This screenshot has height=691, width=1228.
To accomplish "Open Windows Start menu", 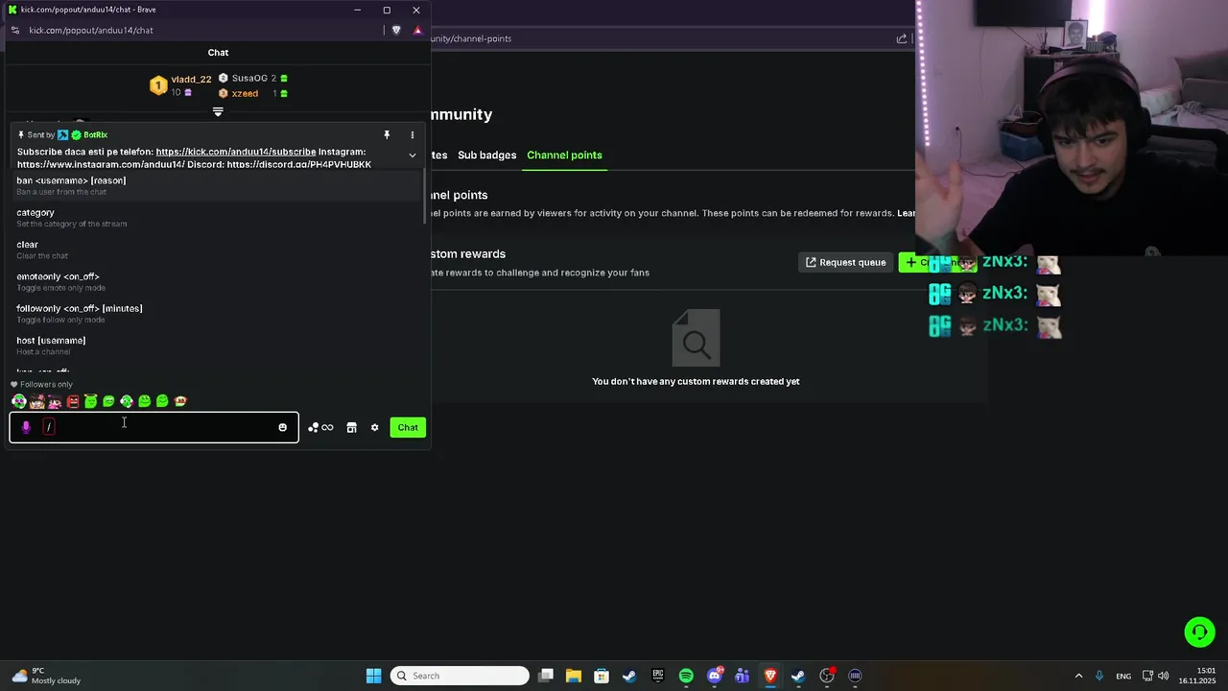I will (x=373, y=676).
